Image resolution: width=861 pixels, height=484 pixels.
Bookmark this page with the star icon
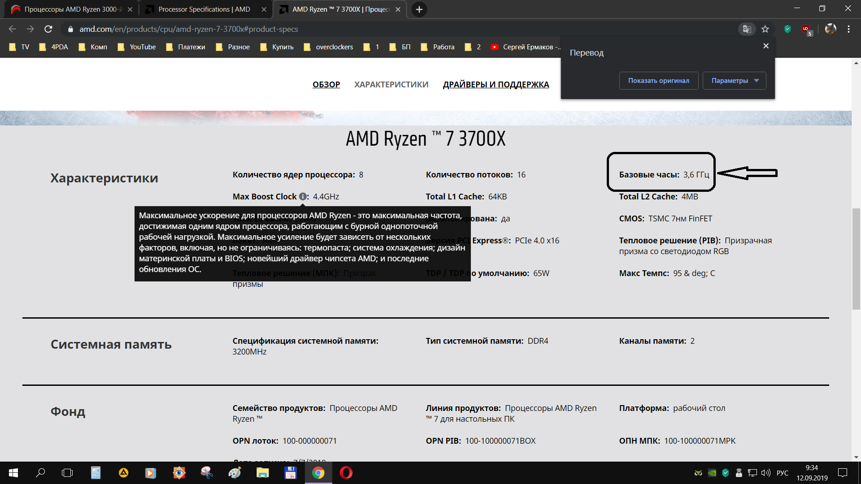pos(765,29)
